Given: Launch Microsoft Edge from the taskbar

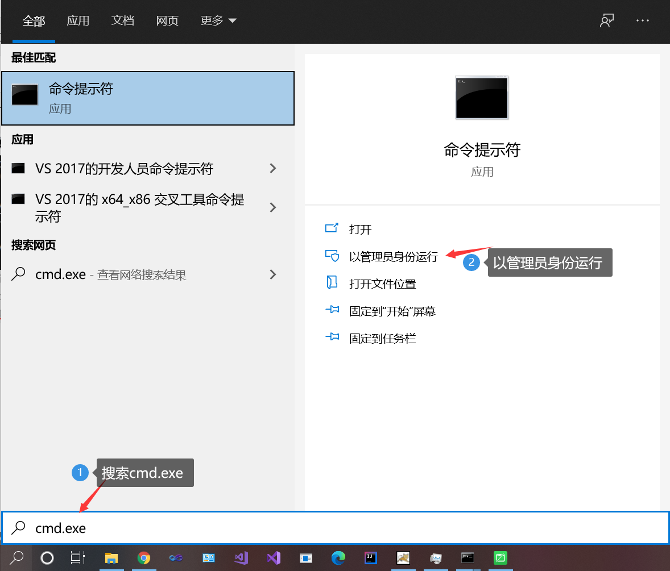Looking at the screenshot, I should [338, 558].
